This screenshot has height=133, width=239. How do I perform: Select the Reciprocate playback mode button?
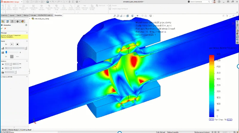coord(17,57)
